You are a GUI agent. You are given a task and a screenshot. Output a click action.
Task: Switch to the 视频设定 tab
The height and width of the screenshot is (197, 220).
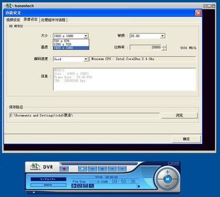[14, 20]
